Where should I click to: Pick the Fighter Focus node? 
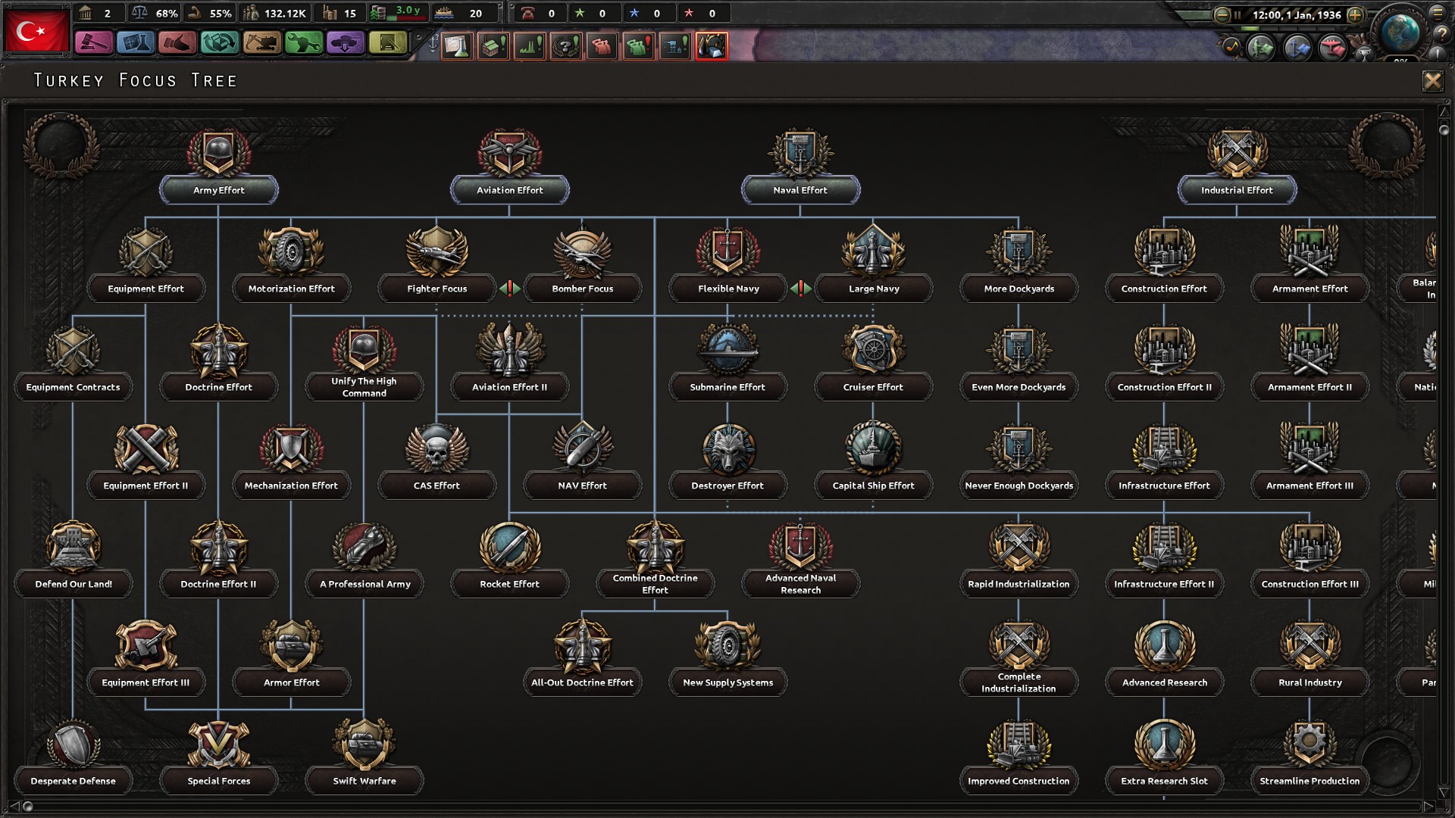point(437,265)
